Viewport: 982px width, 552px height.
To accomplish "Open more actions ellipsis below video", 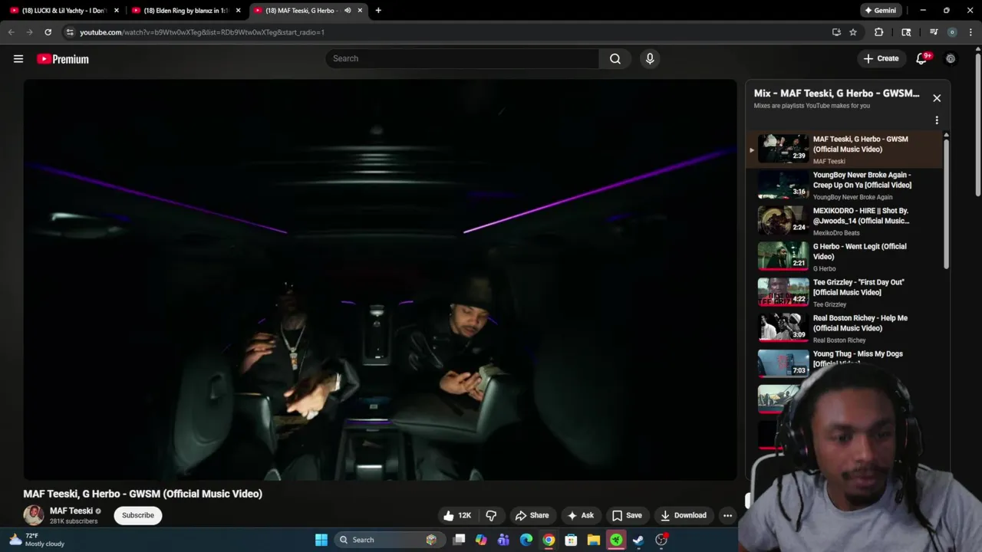I will [x=727, y=515].
